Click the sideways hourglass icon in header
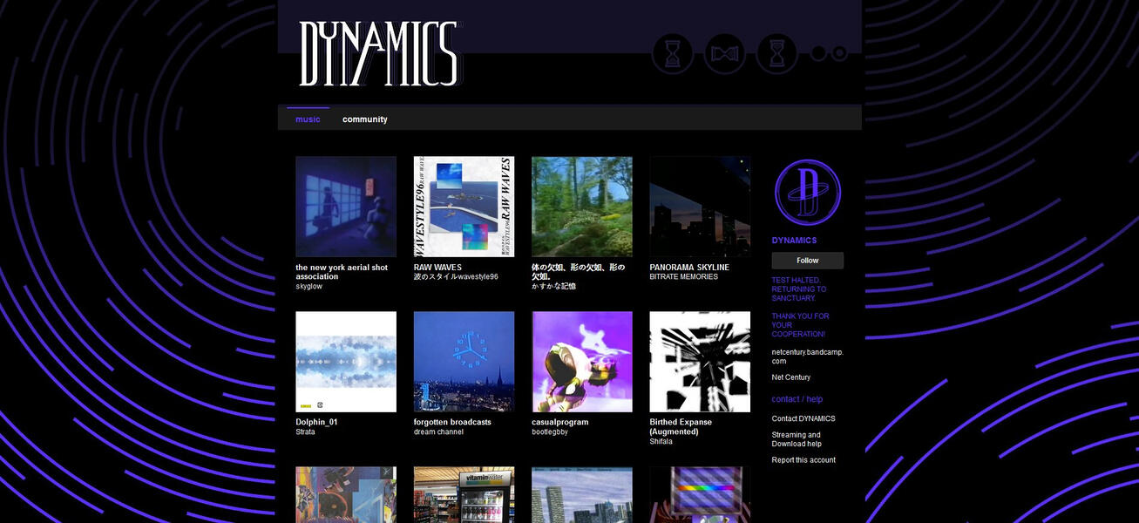This screenshot has height=523, width=1139. coord(724,54)
